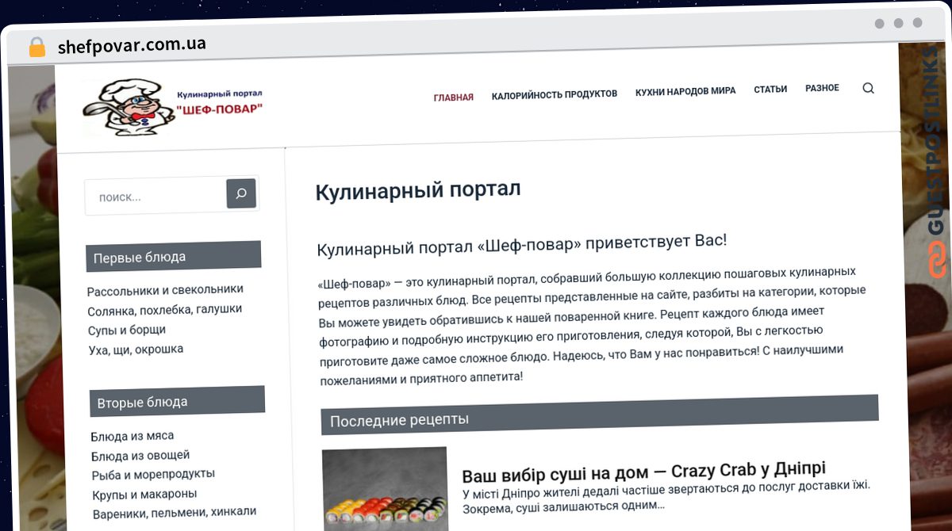The width and height of the screenshot is (952, 531).
Task: Click the "ШЕФ-ПОВАР" logo text
Action: tap(219, 109)
